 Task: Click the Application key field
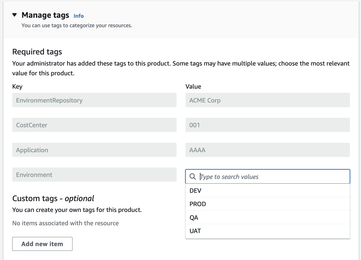pos(94,150)
